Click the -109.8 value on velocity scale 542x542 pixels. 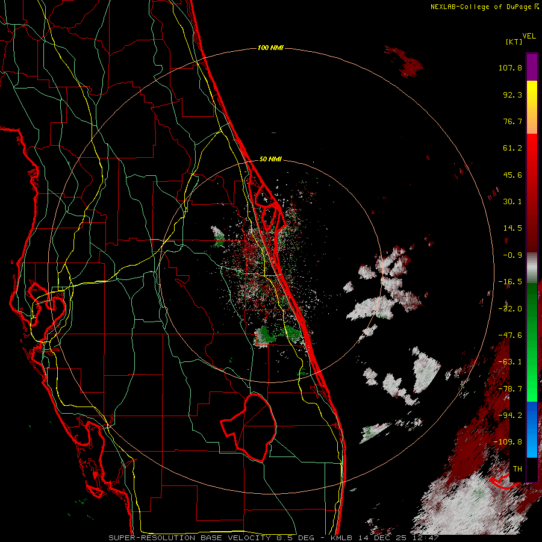pos(508,442)
